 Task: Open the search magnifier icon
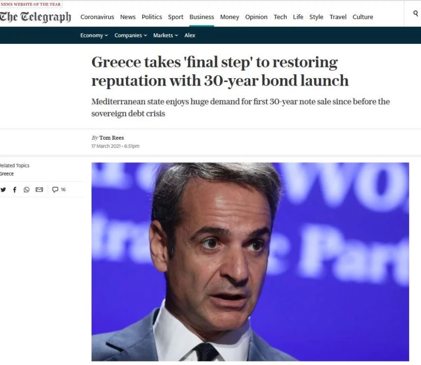[x=416, y=13]
